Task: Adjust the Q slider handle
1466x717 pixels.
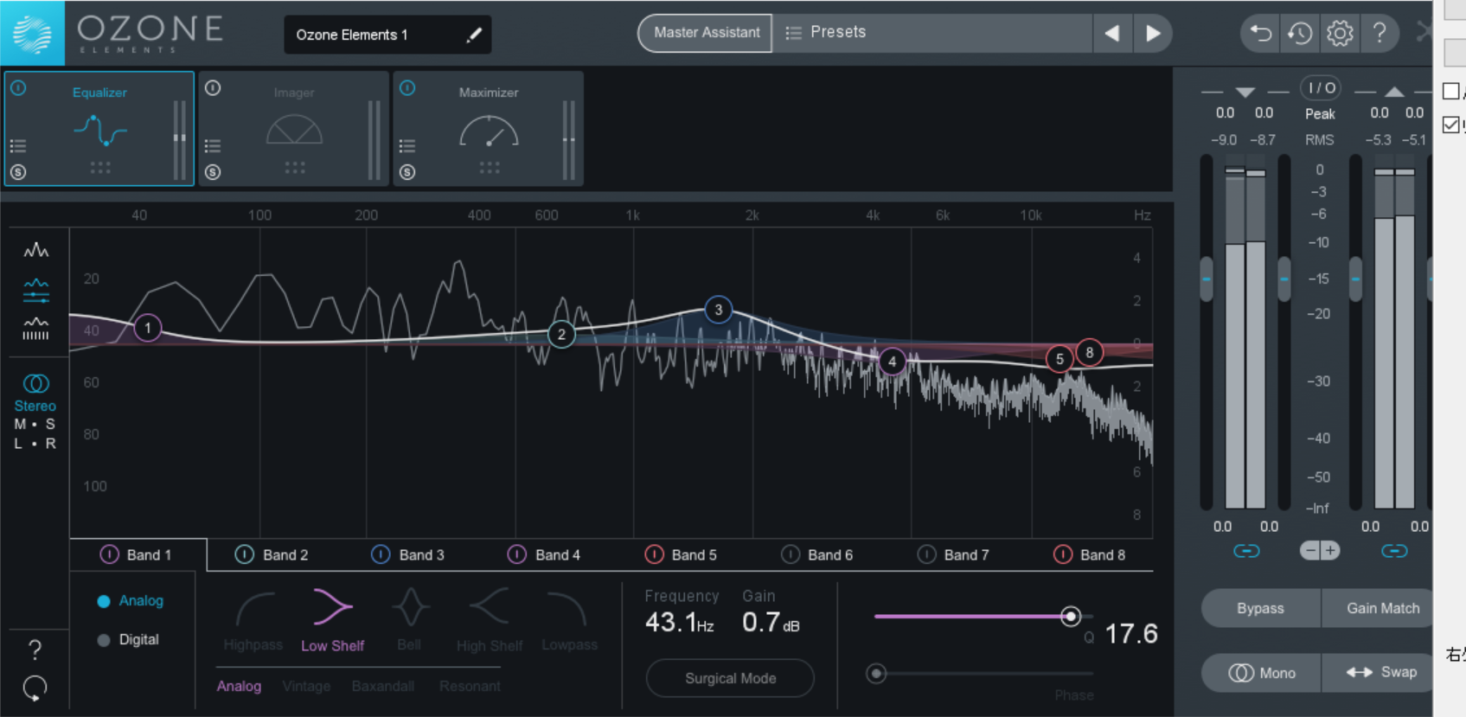Action: 1071,616
